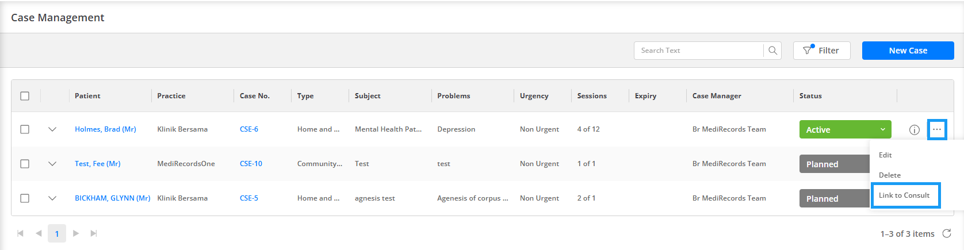Open the Active status dropdown
This screenshot has height=250, width=964.
click(845, 129)
